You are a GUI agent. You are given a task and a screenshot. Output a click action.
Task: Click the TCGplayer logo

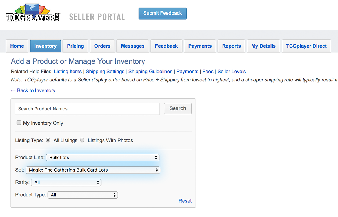33,13
